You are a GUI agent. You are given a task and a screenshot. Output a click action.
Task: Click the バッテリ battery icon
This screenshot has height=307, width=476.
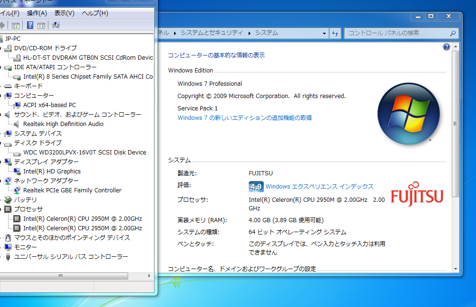click(8, 200)
